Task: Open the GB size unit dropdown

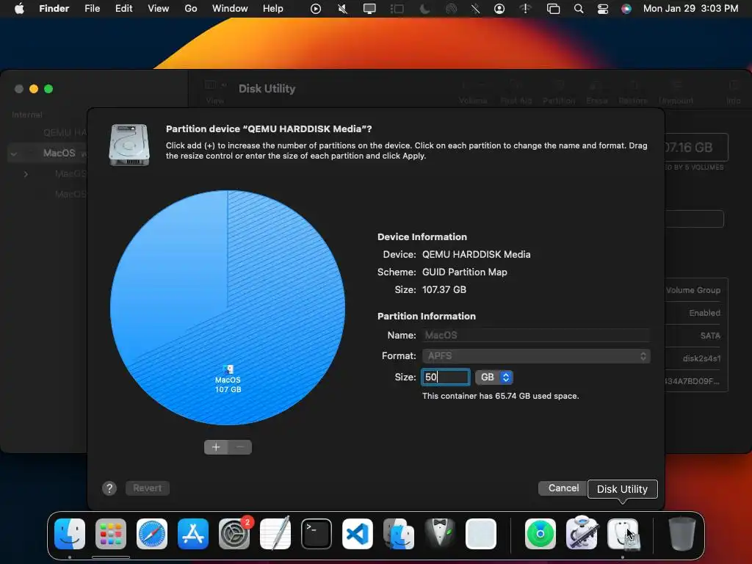Action: (x=494, y=377)
